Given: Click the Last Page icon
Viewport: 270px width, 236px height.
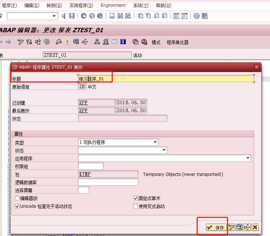Looking at the screenshot, I should pyautogui.click(x=164, y=16).
